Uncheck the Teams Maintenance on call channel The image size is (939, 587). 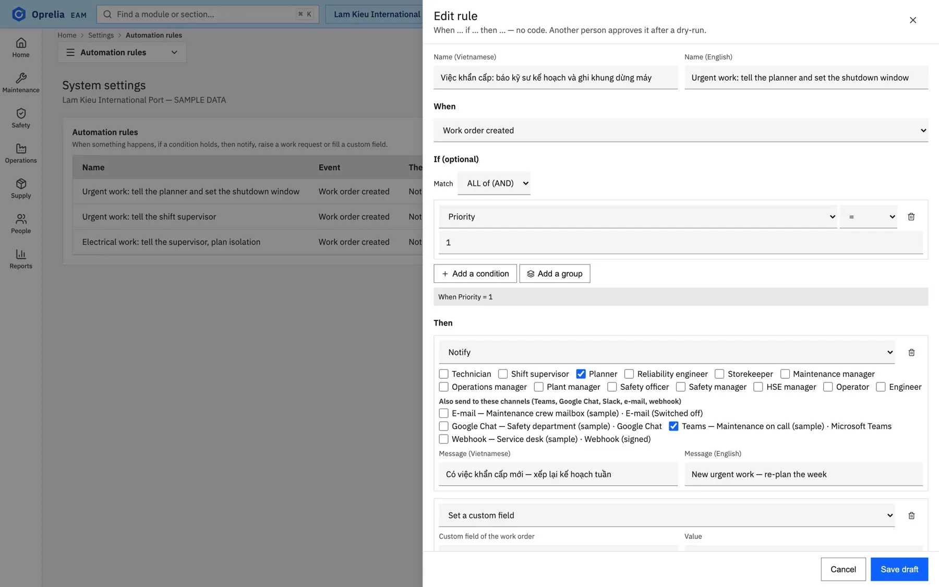673,426
